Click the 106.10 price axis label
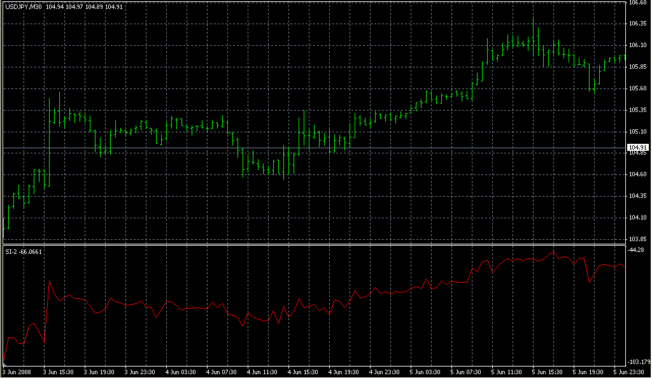652x378 pixels. [x=637, y=45]
